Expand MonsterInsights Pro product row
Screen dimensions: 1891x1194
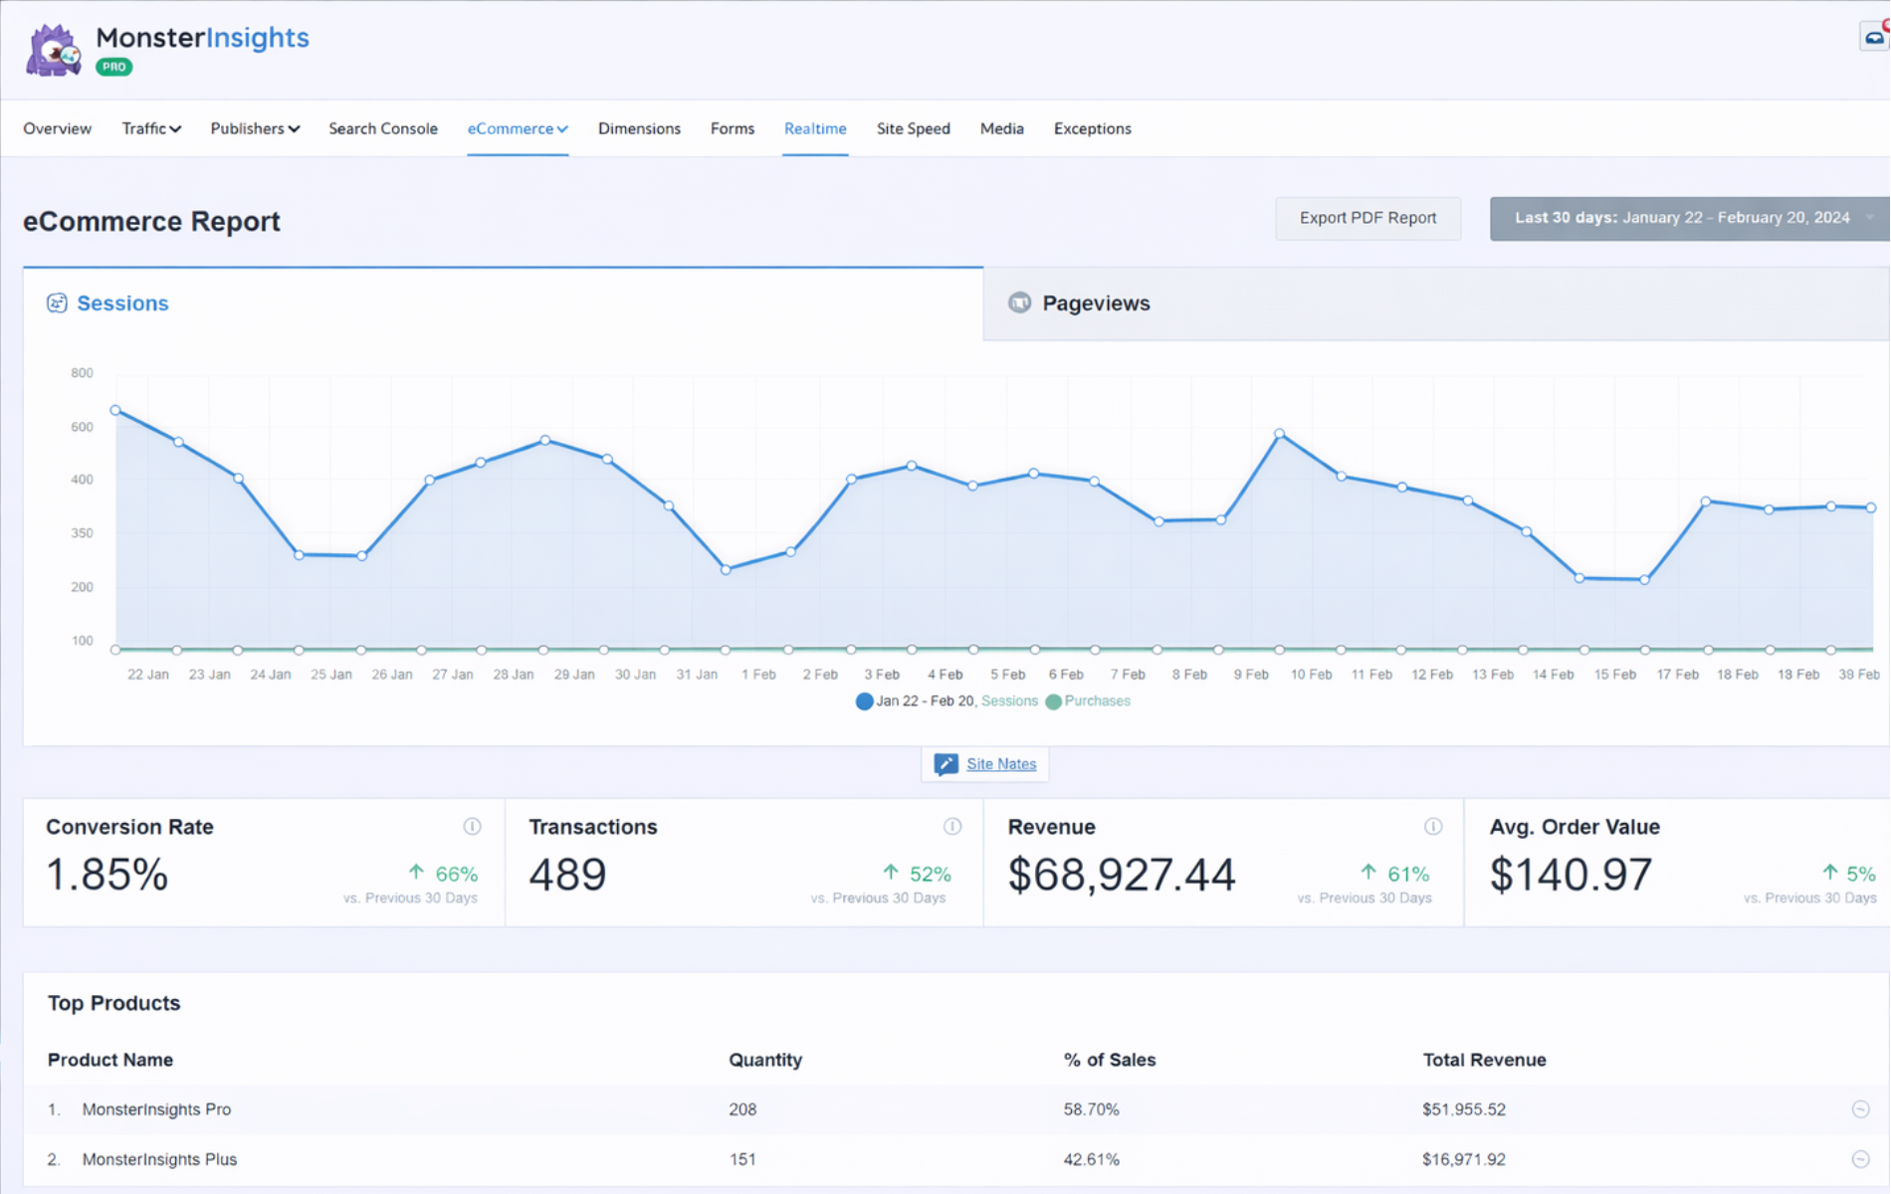point(1860,1109)
